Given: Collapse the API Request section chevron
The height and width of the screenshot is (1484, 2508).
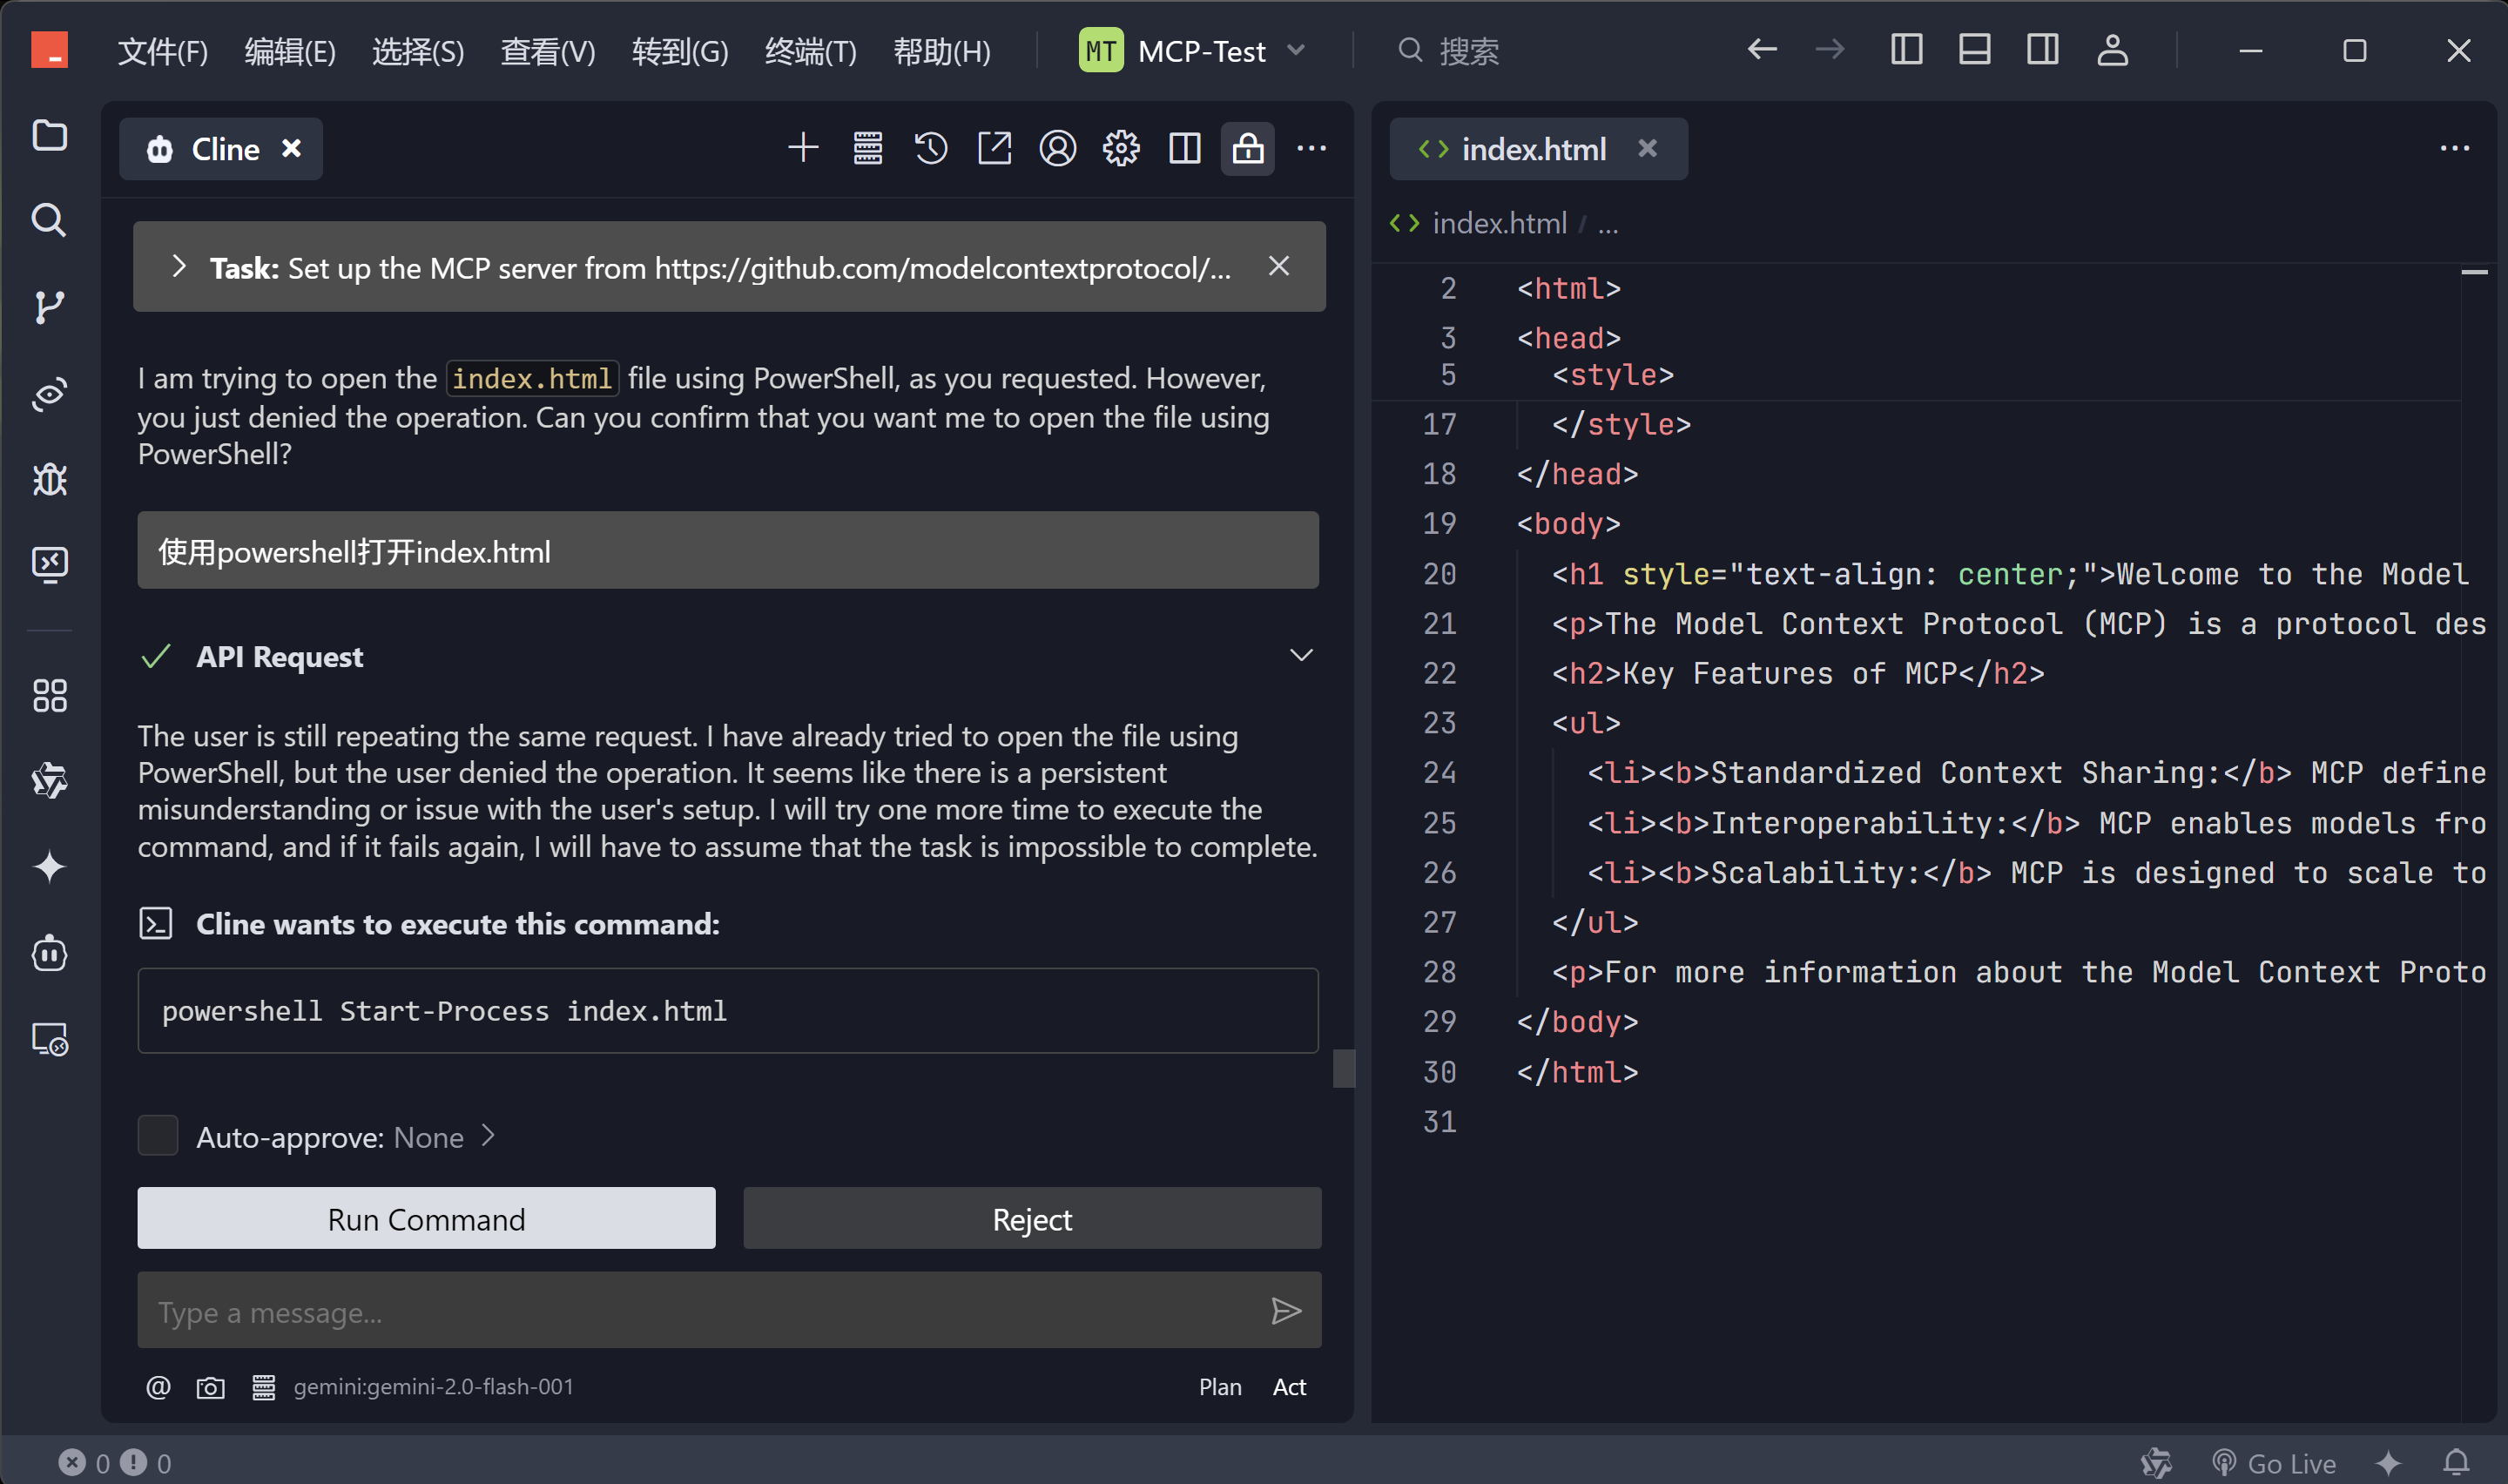Looking at the screenshot, I should coord(1300,656).
